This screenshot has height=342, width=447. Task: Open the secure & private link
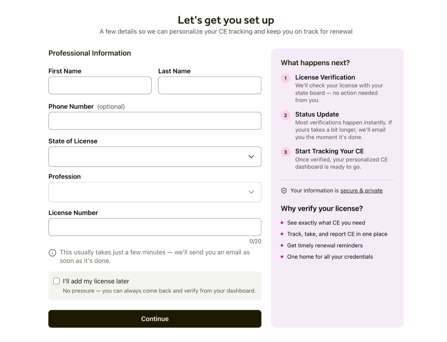[x=361, y=191]
